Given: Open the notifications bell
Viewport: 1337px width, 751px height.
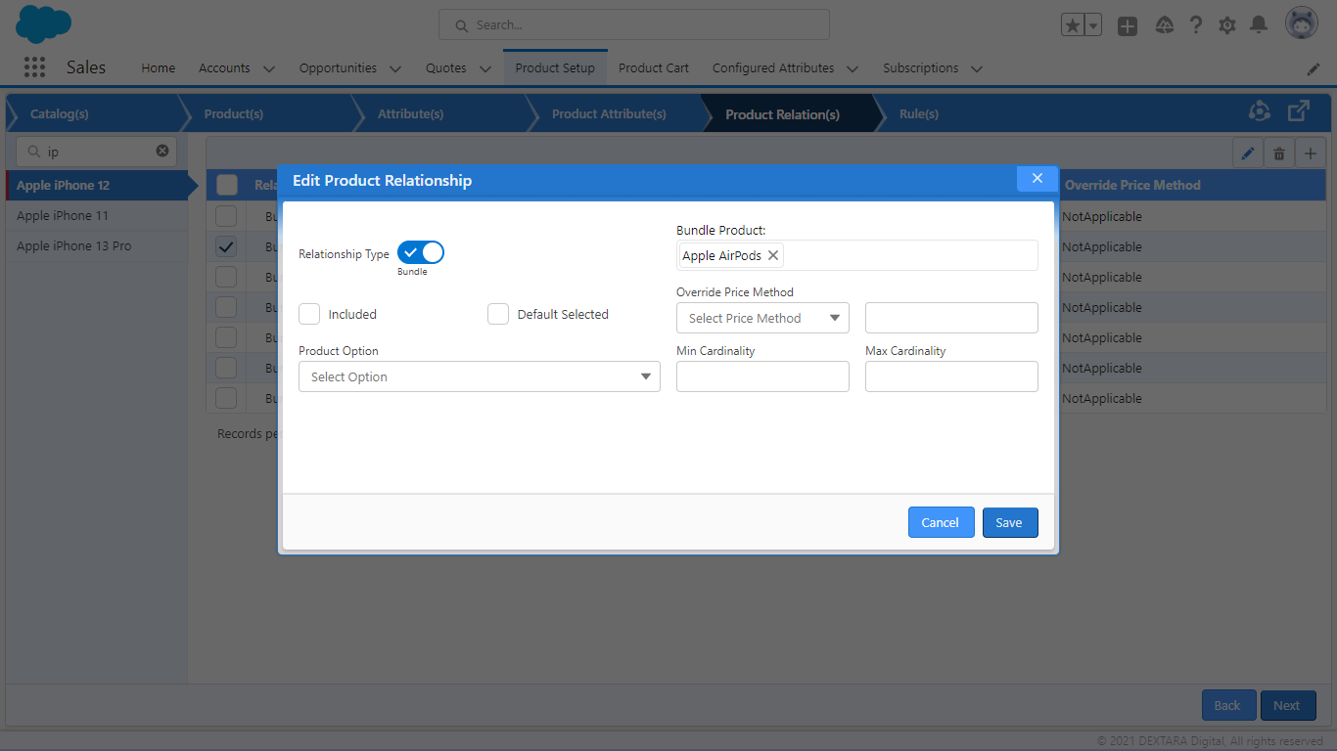Looking at the screenshot, I should 1259,25.
